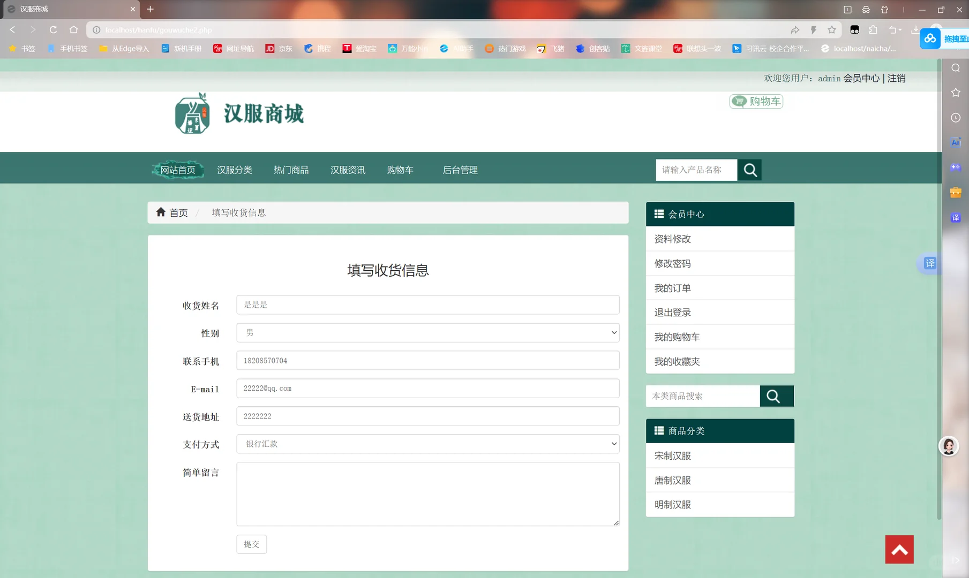This screenshot has width=969, height=578.
Task: Go to the browser home page
Action: click(x=74, y=30)
